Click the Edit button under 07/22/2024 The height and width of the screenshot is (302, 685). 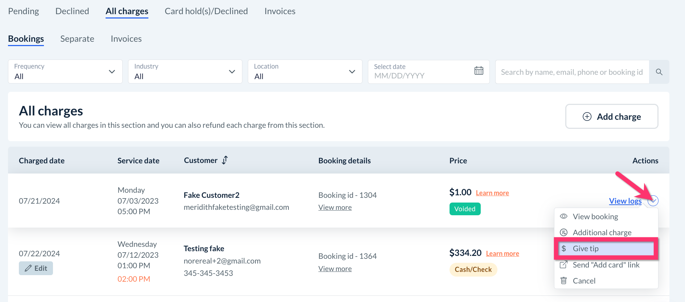[36, 268]
